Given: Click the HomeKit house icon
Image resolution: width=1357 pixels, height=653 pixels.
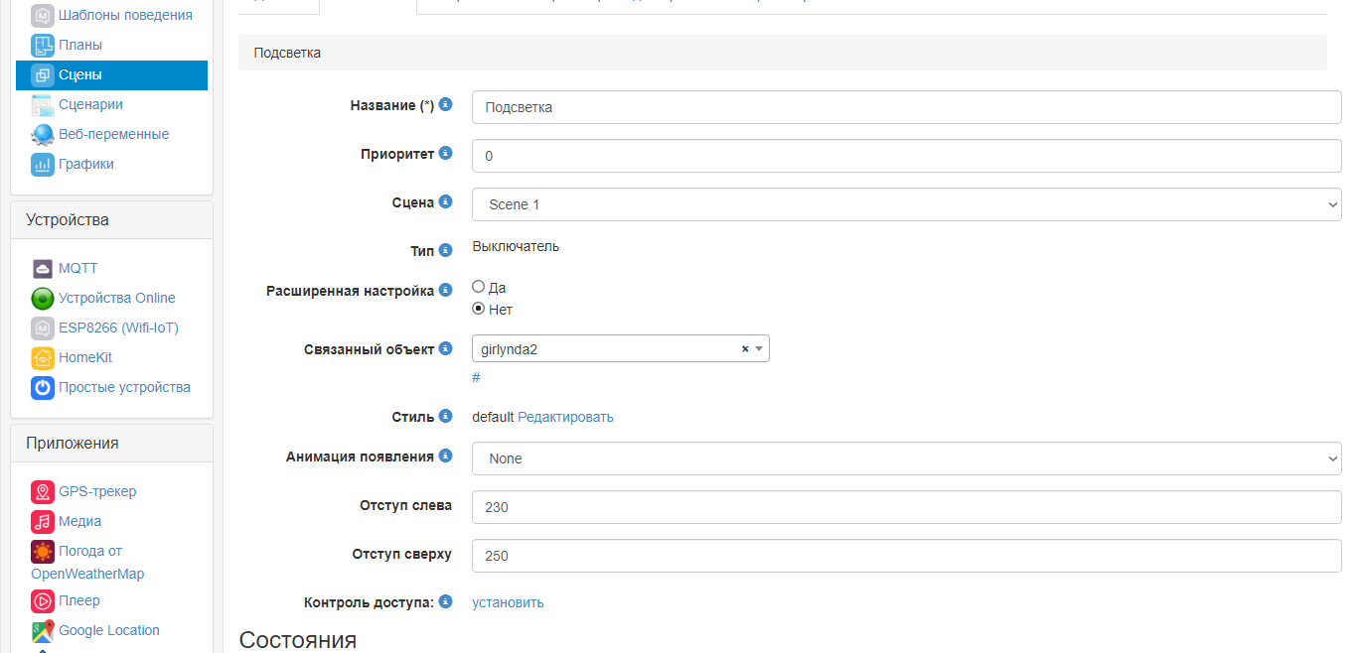Looking at the screenshot, I should (42, 358).
